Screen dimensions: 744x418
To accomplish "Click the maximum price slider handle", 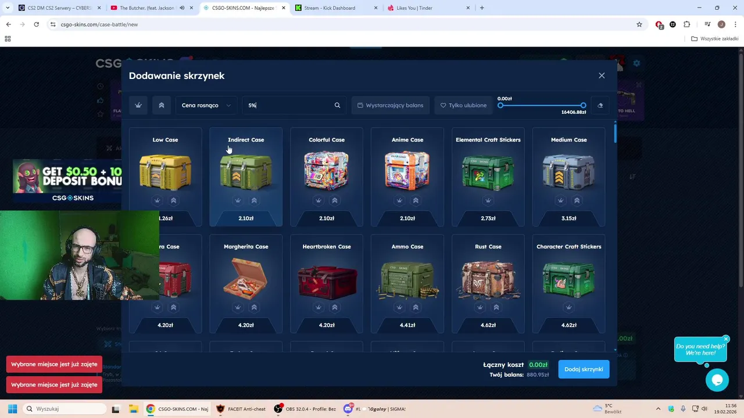I will tap(583, 105).
